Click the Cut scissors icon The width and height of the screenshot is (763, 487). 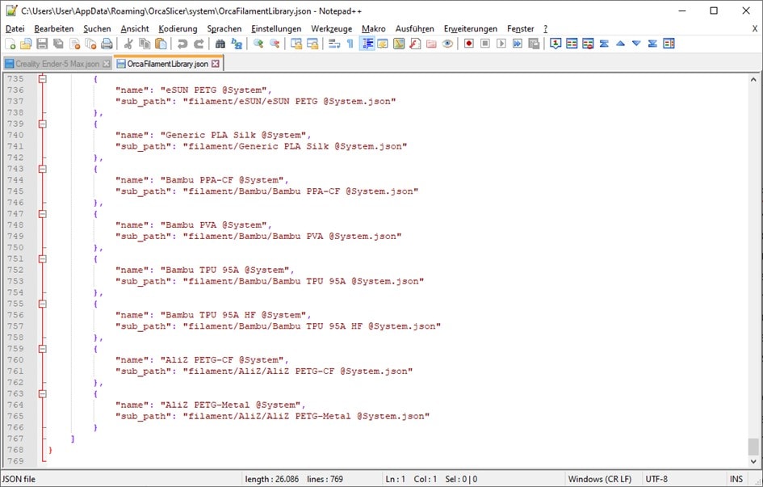[x=128, y=44]
